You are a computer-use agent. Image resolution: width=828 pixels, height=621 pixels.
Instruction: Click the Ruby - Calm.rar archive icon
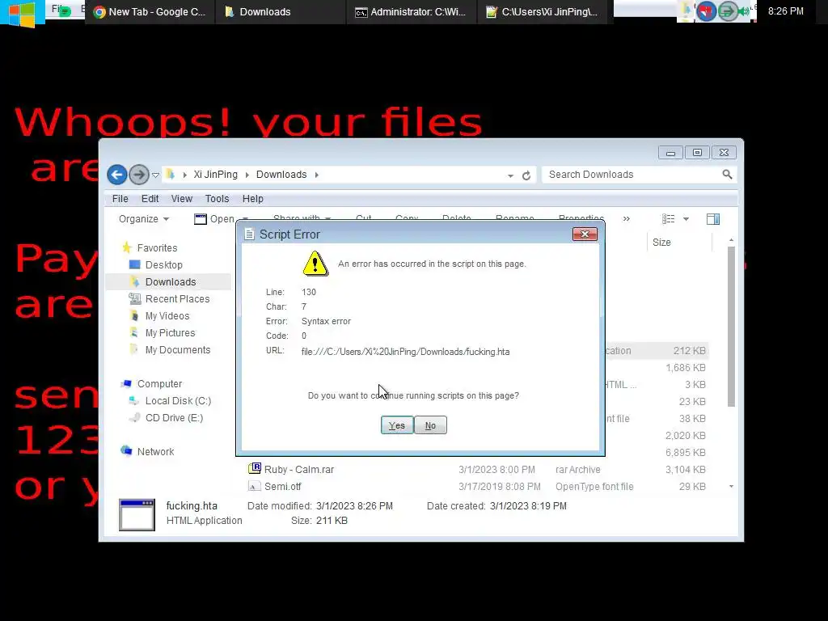(255, 468)
